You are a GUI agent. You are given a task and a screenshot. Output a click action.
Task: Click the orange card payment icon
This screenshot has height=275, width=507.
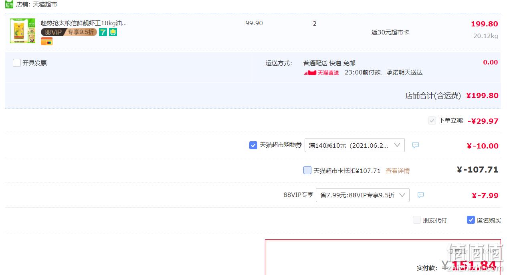[46, 41]
